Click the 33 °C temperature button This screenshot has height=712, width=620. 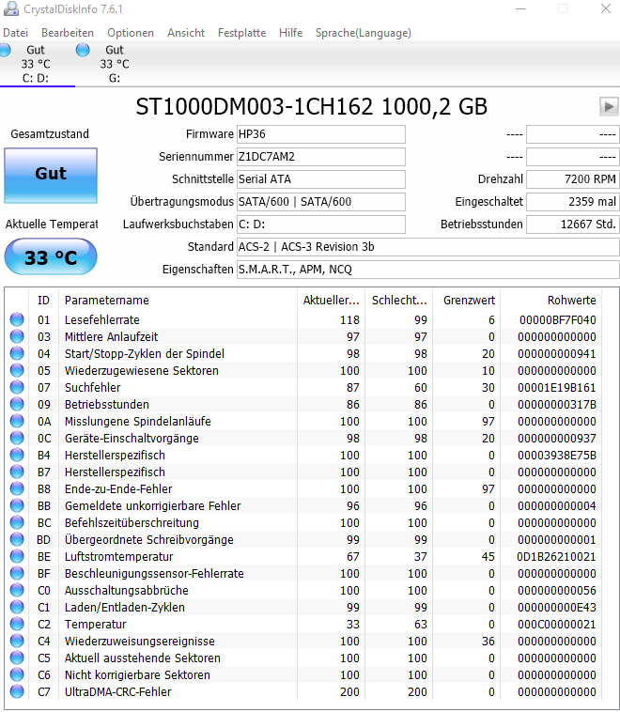(x=51, y=257)
